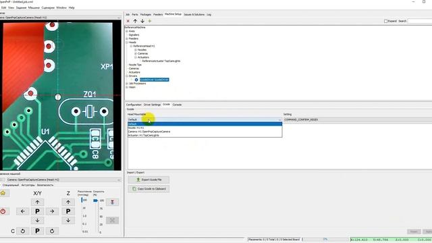Switch to the Driver Settings tab
Screen dimensions: 432x243
point(152,105)
